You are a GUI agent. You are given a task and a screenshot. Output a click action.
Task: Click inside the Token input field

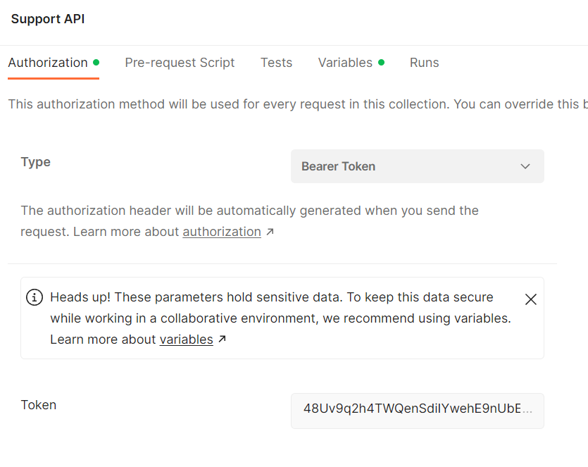[417, 411]
